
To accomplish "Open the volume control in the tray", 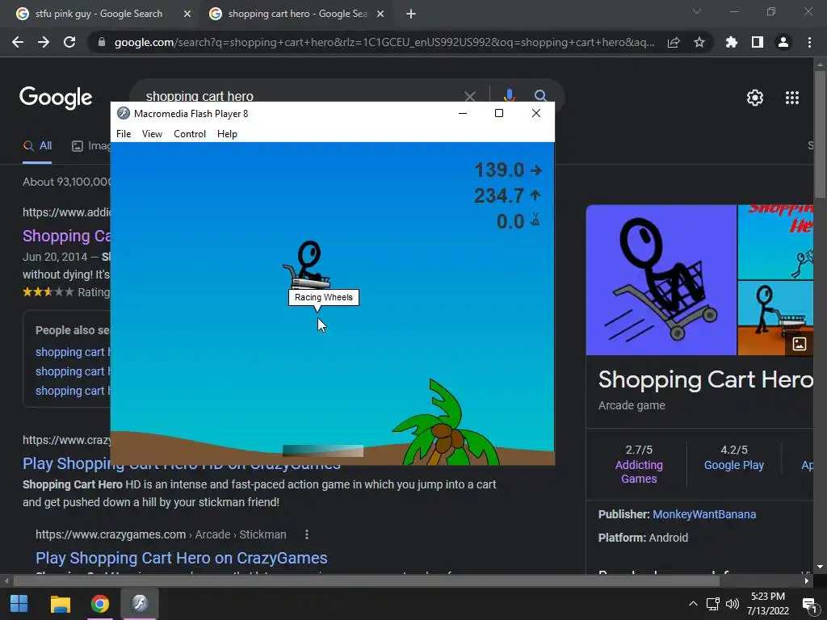I will click(732, 604).
